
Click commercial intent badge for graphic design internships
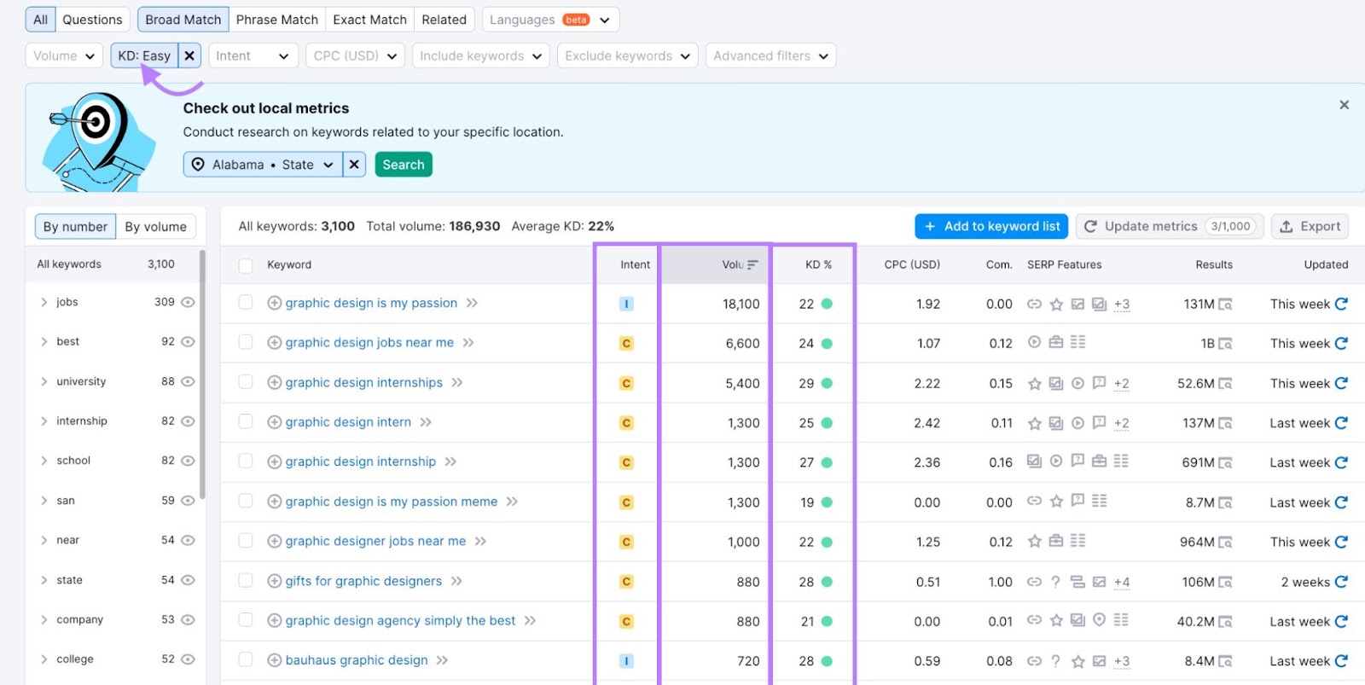(626, 384)
